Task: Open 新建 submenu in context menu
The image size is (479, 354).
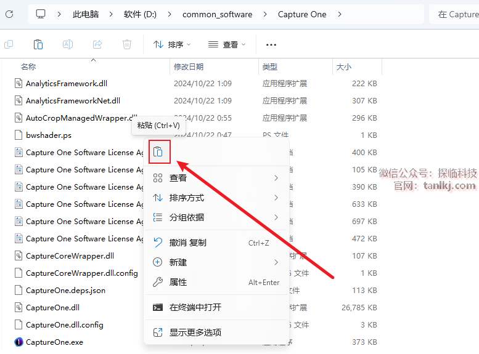Action: click(x=216, y=262)
